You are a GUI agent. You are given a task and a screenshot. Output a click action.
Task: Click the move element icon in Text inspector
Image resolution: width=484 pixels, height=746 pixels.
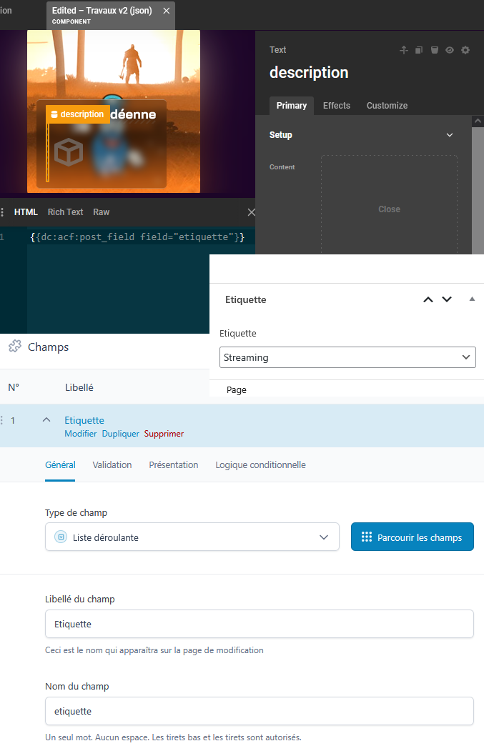[403, 50]
